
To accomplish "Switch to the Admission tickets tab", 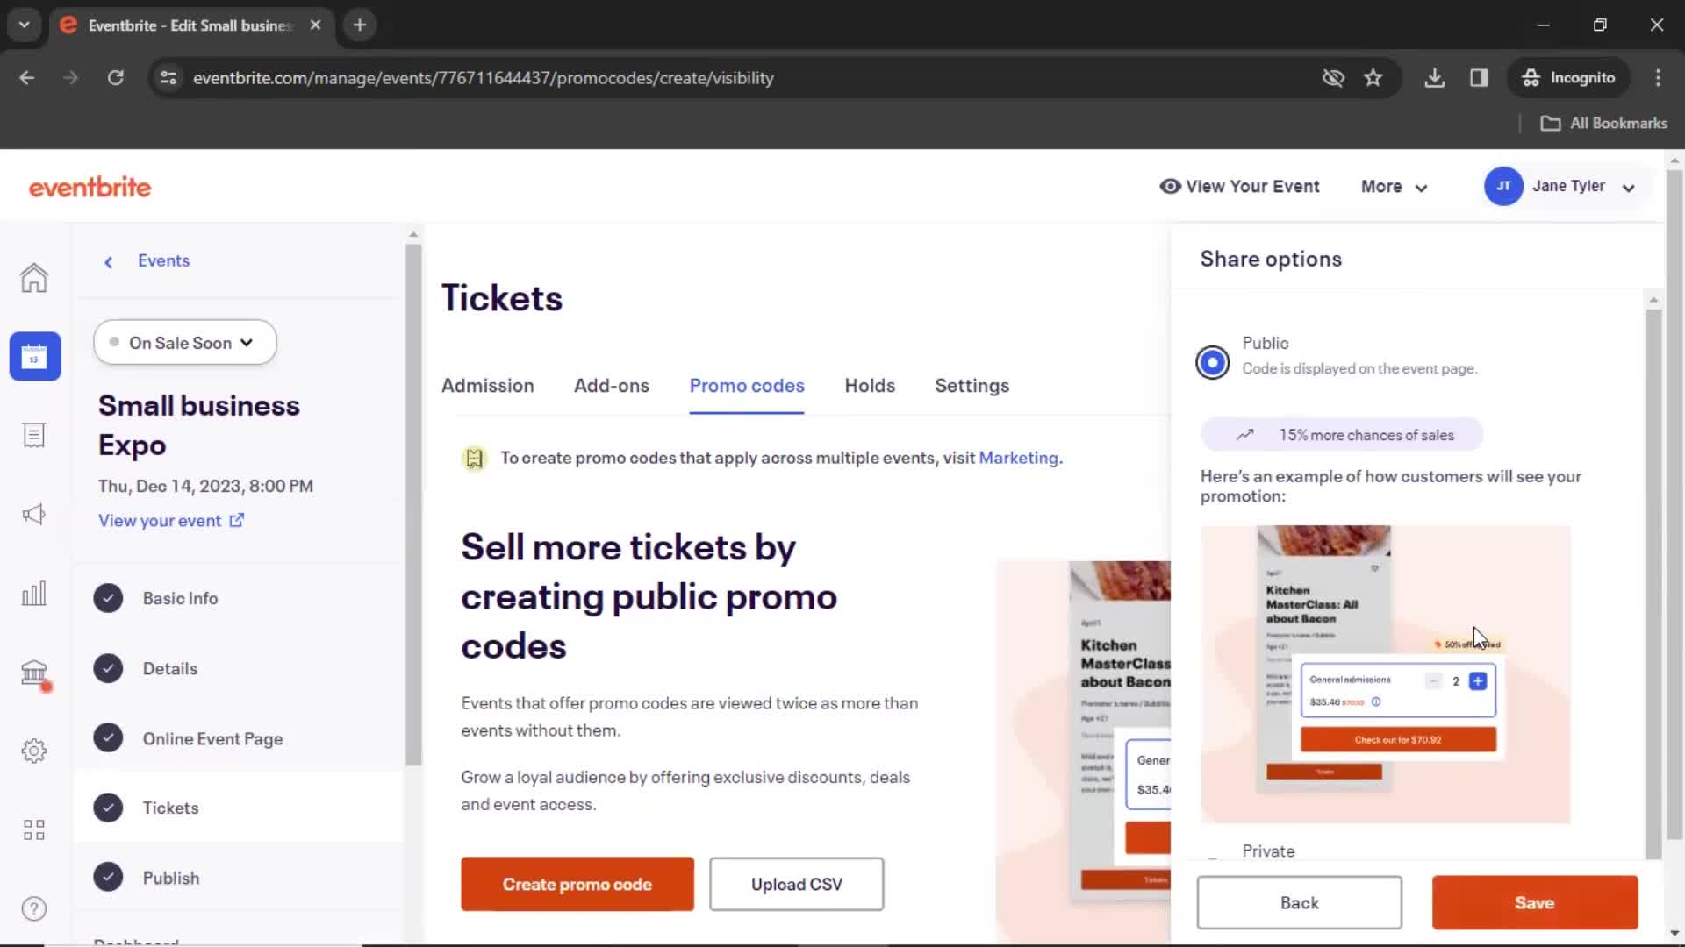I will [x=487, y=385].
